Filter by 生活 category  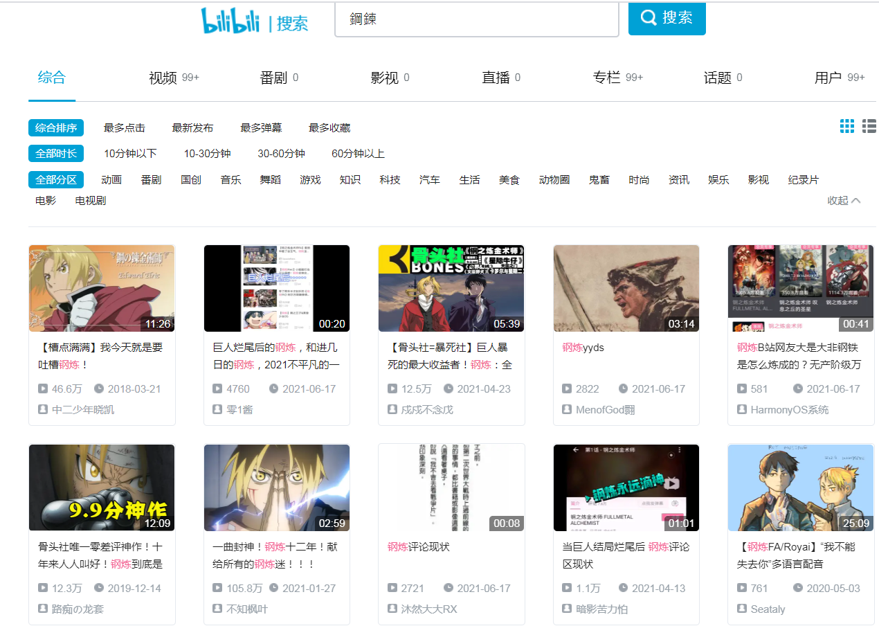tap(469, 180)
